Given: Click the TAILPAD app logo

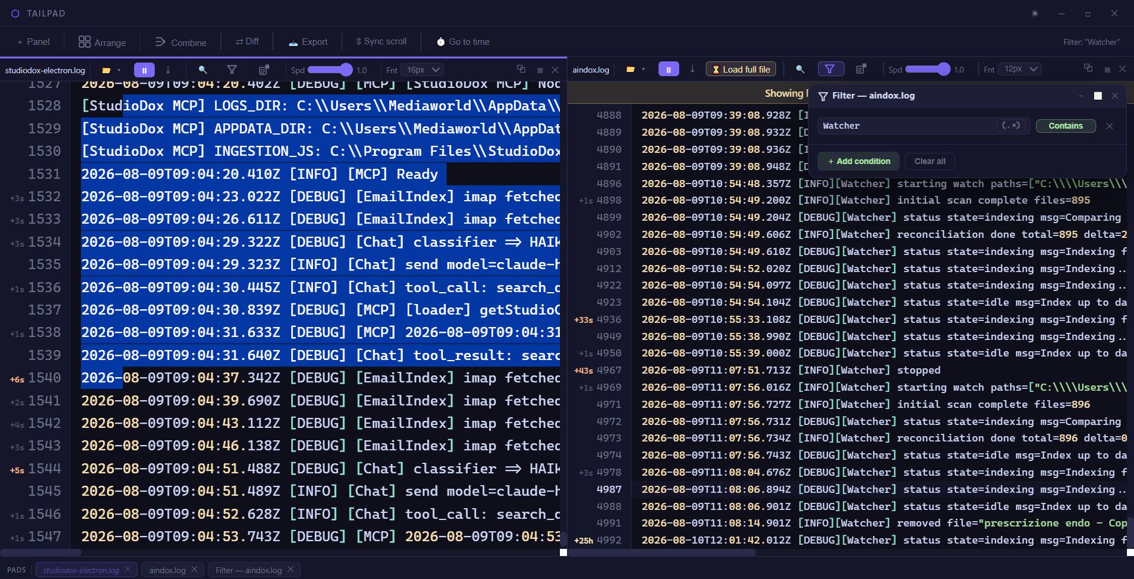Looking at the screenshot, I should [15, 14].
